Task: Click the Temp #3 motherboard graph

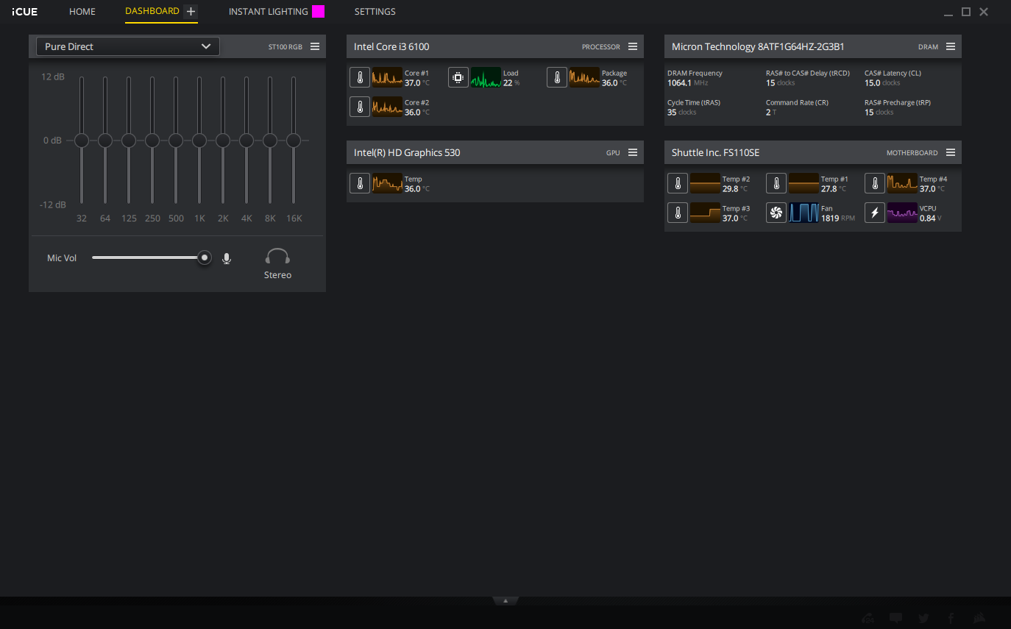Action: pyautogui.click(x=705, y=213)
